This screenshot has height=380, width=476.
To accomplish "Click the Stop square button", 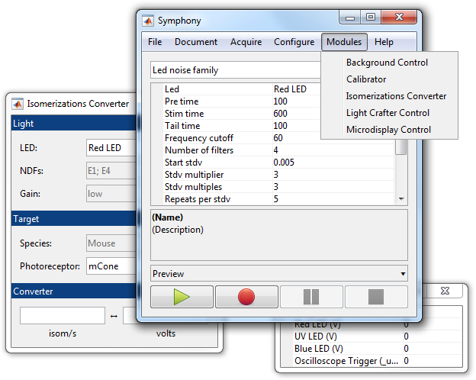I will 376,297.
